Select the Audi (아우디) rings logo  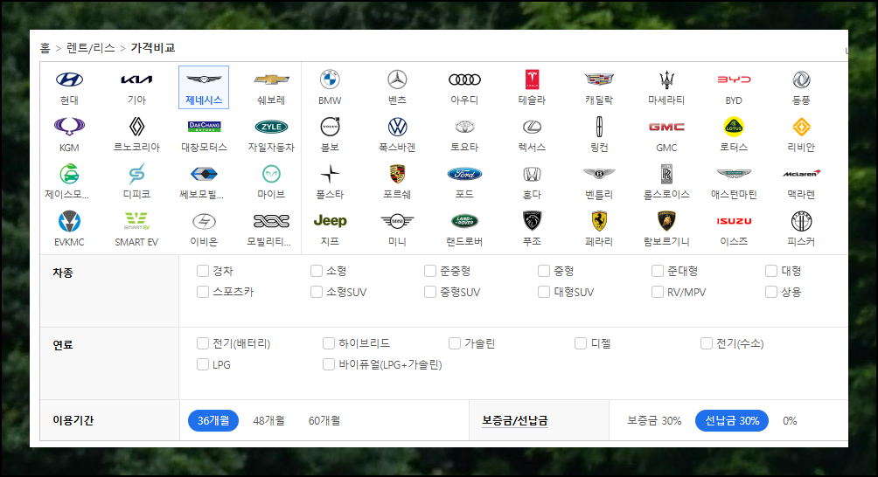tap(464, 79)
